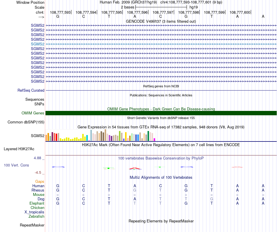Click the Layered H3K27Ac track label
The width and height of the screenshot is (277, 232).
(x=19, y=149)
